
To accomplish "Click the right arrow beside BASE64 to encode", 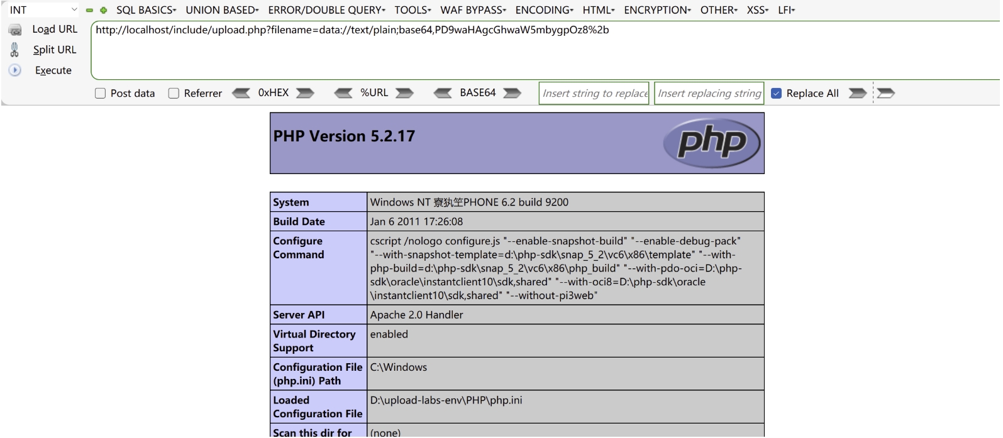I will tap(512, 93).
